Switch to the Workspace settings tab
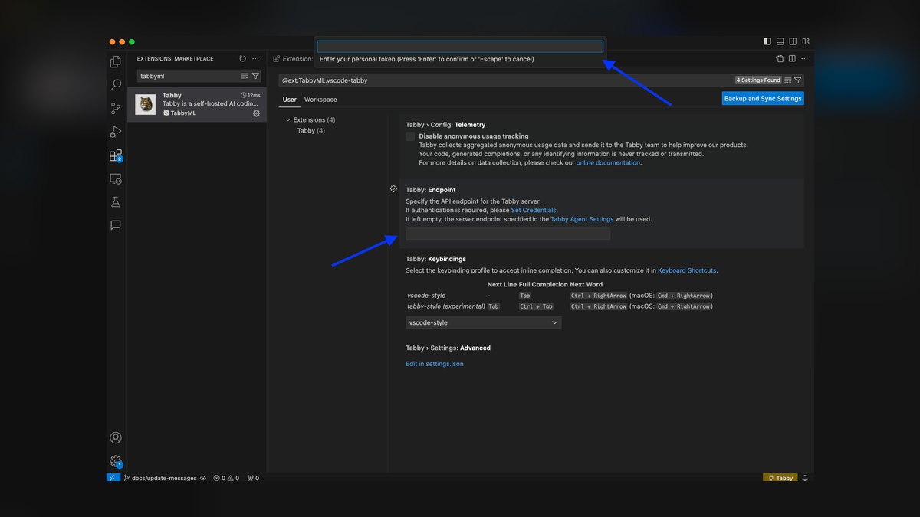Image resolution: width=920 pixels, height=517 pixels. tap(320, 100)
